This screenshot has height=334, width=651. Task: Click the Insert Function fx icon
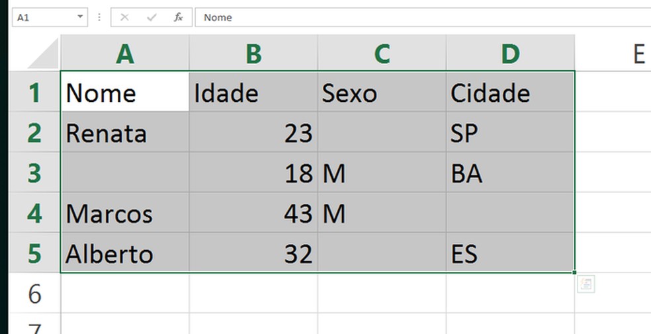(x=179, y=18)
